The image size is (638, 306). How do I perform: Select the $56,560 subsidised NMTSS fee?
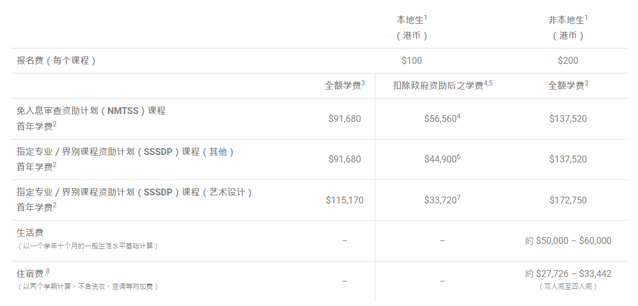[x=440, y=119]
